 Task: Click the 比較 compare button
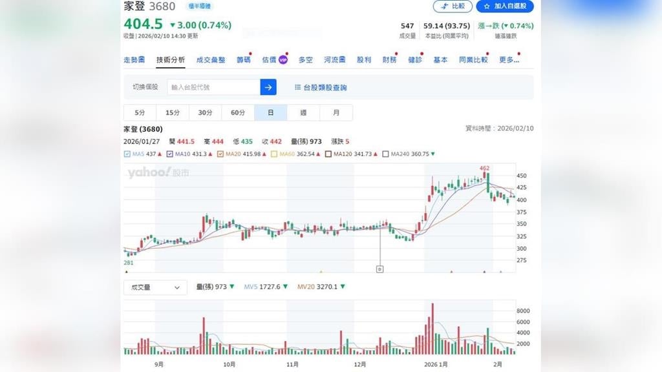coord(453,6)
